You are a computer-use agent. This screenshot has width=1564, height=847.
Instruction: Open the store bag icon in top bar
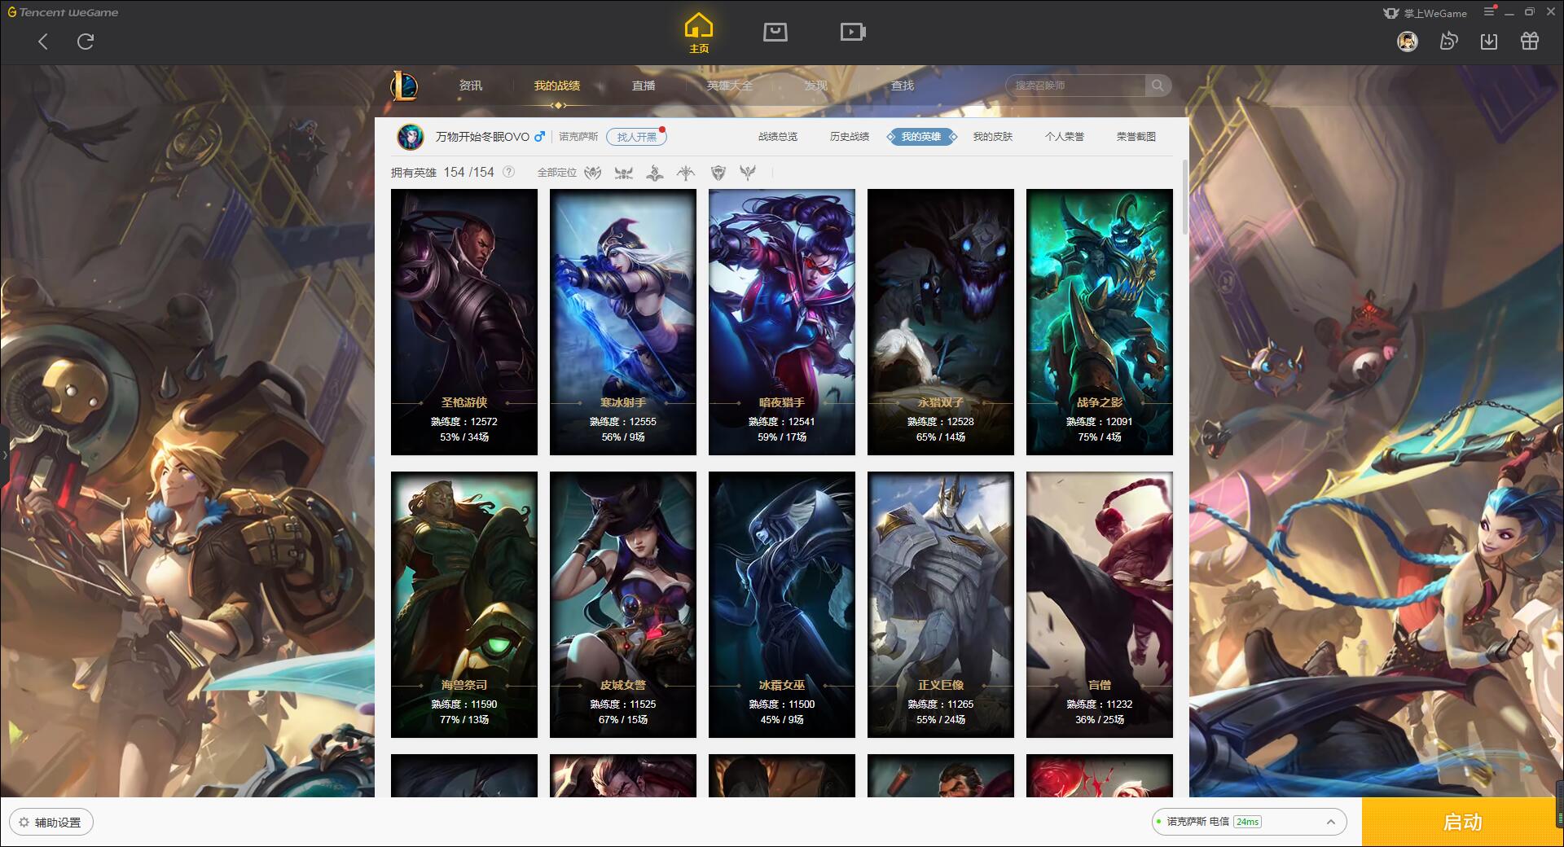point(775,33)
